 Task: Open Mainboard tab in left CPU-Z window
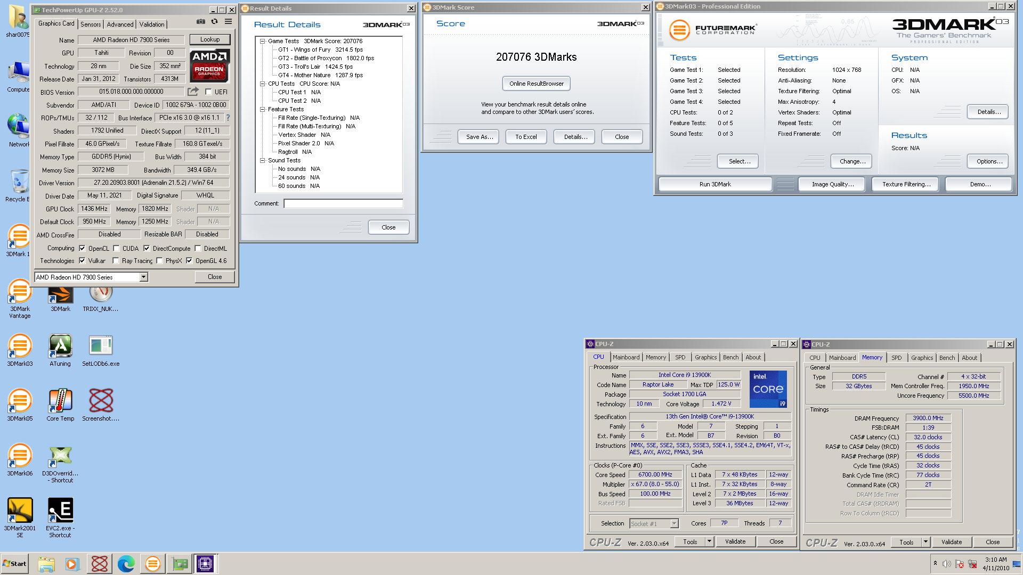tap(626, 357)
